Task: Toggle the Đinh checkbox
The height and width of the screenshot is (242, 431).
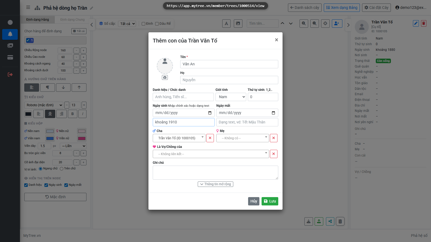Action: click(144, 24)
